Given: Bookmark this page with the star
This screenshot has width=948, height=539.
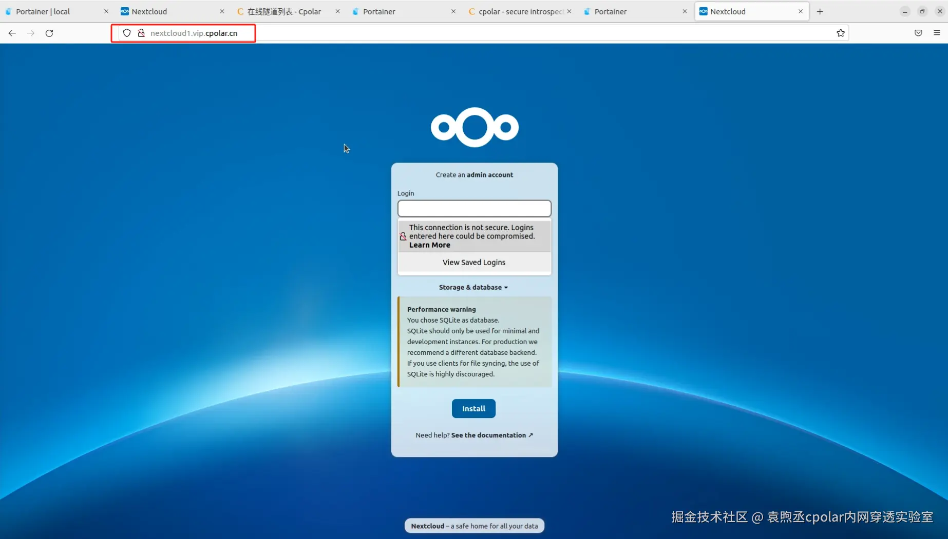Looking at the screenshot, I should [x=841, y=33].
